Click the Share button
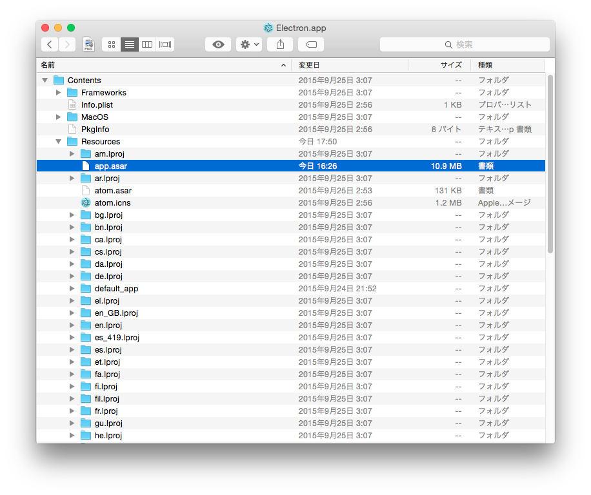This screenshot has height=495, width=591. point(280,44)
